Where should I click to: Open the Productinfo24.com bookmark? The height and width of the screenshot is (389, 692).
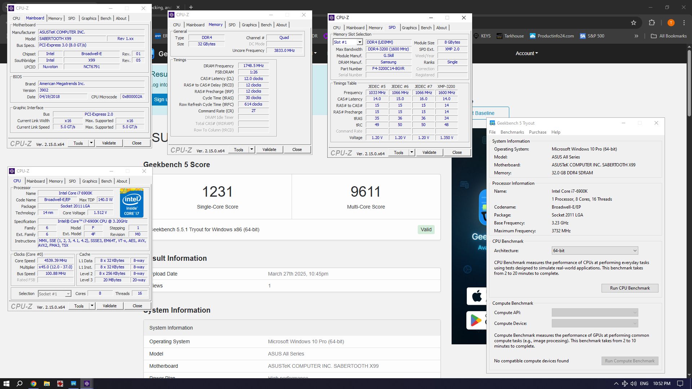coord(552,36)
